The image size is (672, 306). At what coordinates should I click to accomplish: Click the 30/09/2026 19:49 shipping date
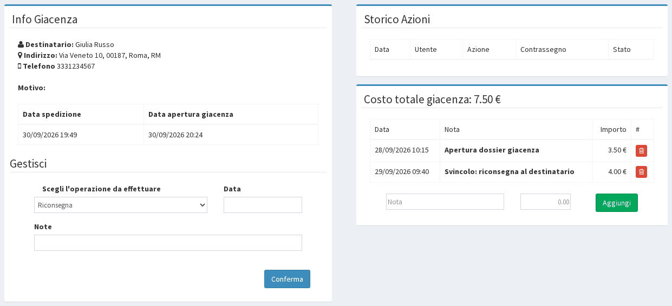tap(50, 135)
